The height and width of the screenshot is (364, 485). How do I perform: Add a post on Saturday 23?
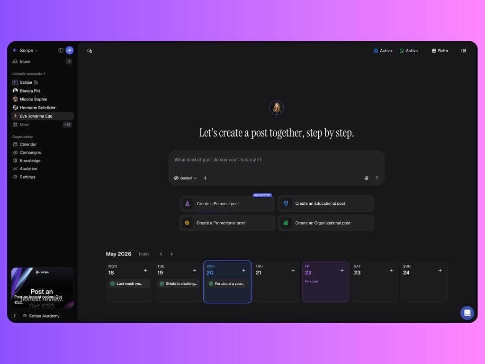coord(391,271)
